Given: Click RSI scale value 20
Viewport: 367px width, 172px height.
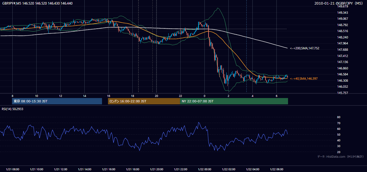Looking at the screenshot, I should 339,152.
